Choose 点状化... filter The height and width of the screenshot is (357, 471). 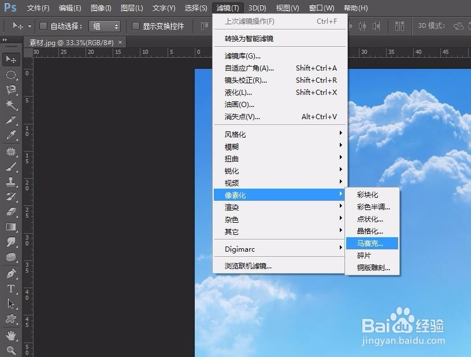372,219
